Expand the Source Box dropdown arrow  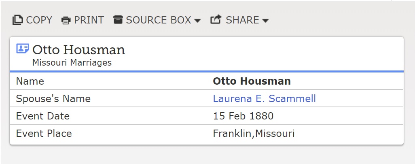tap(197, 21)
